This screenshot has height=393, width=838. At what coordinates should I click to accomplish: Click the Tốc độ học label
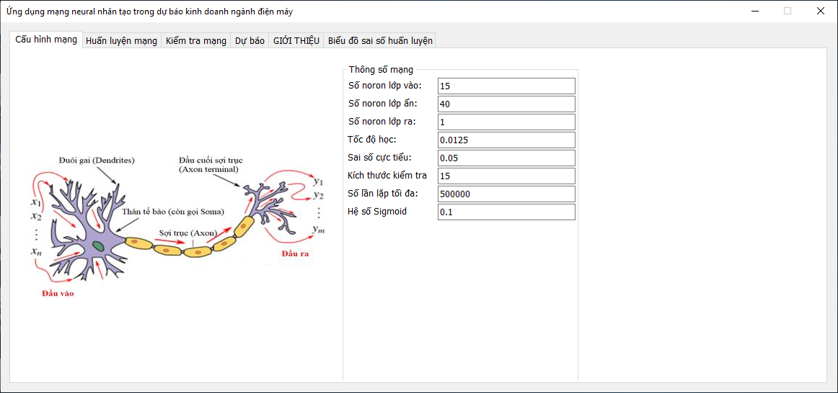coord(371,140)
